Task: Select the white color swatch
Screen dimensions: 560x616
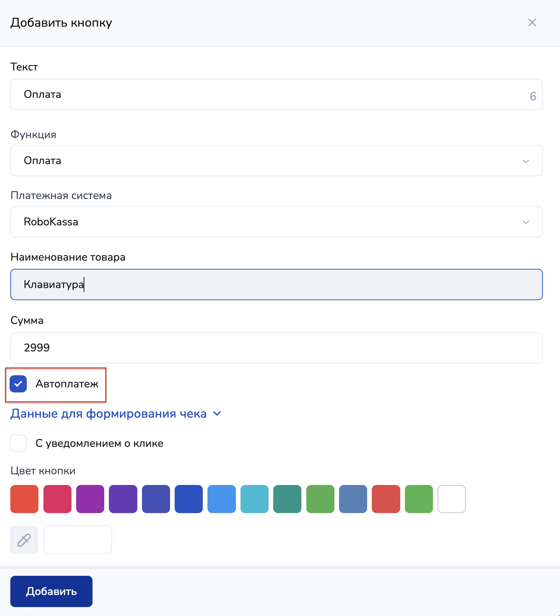Action: point(451,499)
